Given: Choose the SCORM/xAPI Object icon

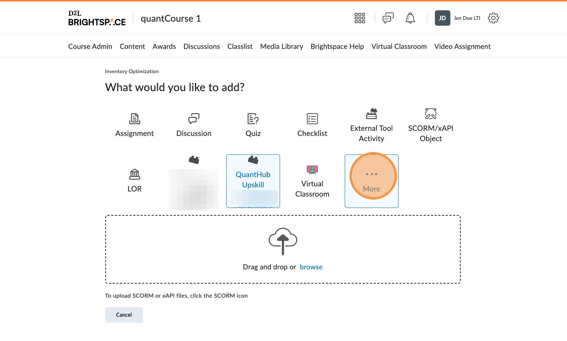Looking at the screenshot, I should [x=430, y=125].
